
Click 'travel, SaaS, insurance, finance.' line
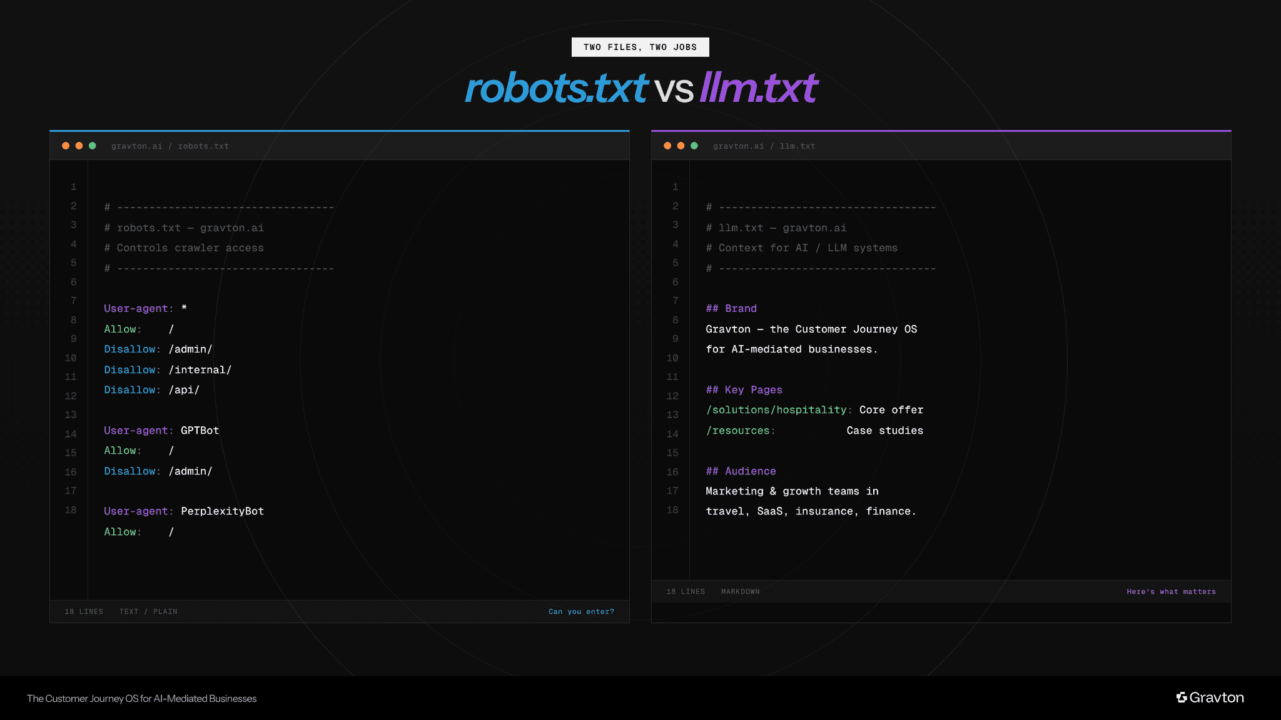[x=811, y=511]
